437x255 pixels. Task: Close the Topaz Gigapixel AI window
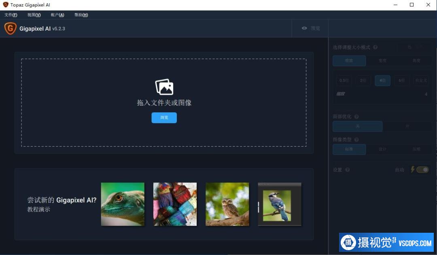pyautogui.click(x=429, y=5)
